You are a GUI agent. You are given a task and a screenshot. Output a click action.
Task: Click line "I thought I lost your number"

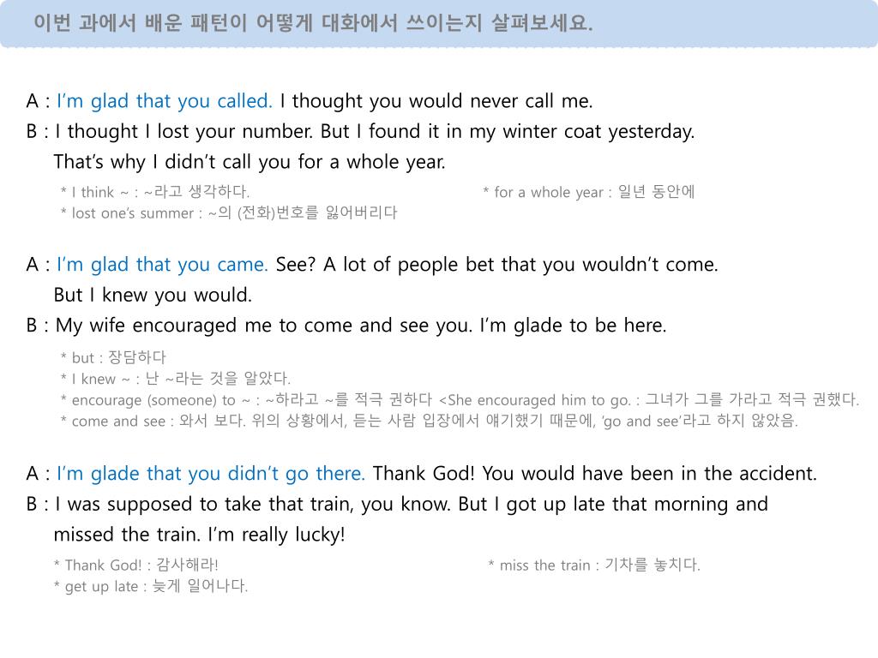pyautogui.click(x=375, y=131)
